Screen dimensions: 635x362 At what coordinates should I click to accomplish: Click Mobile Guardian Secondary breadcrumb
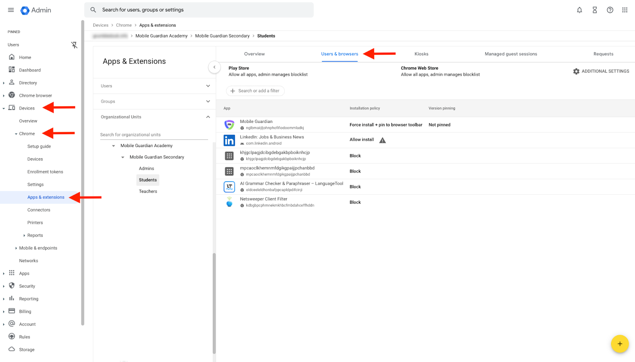point(222,36)
